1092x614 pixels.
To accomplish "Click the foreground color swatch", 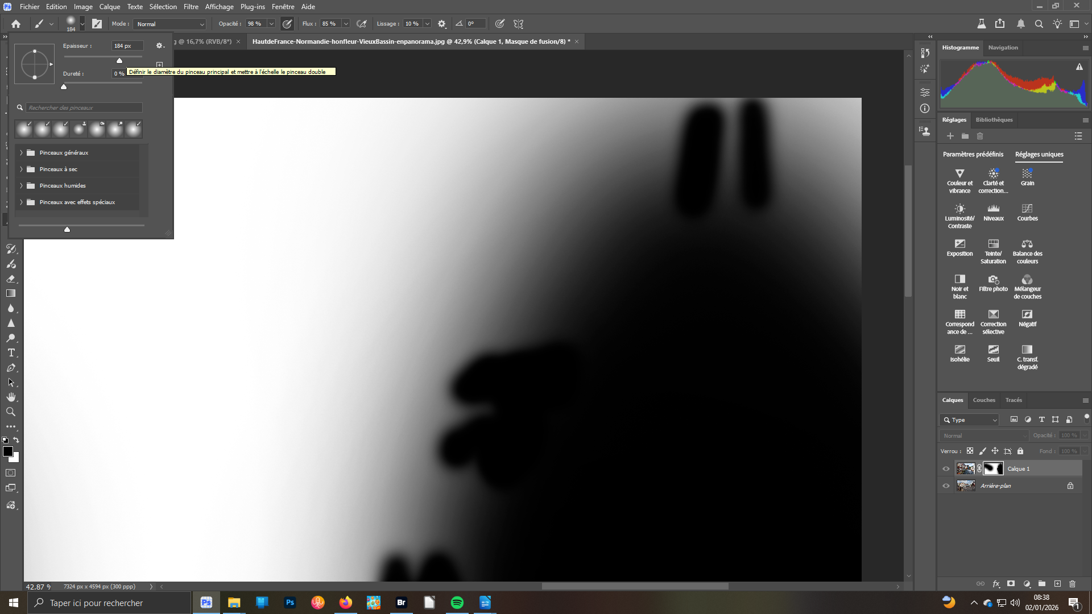I will point(8,451).
